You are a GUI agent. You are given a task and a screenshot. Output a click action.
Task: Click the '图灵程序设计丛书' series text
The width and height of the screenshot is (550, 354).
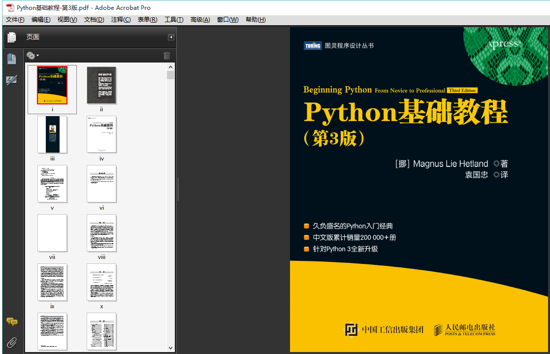pos(349,46)
